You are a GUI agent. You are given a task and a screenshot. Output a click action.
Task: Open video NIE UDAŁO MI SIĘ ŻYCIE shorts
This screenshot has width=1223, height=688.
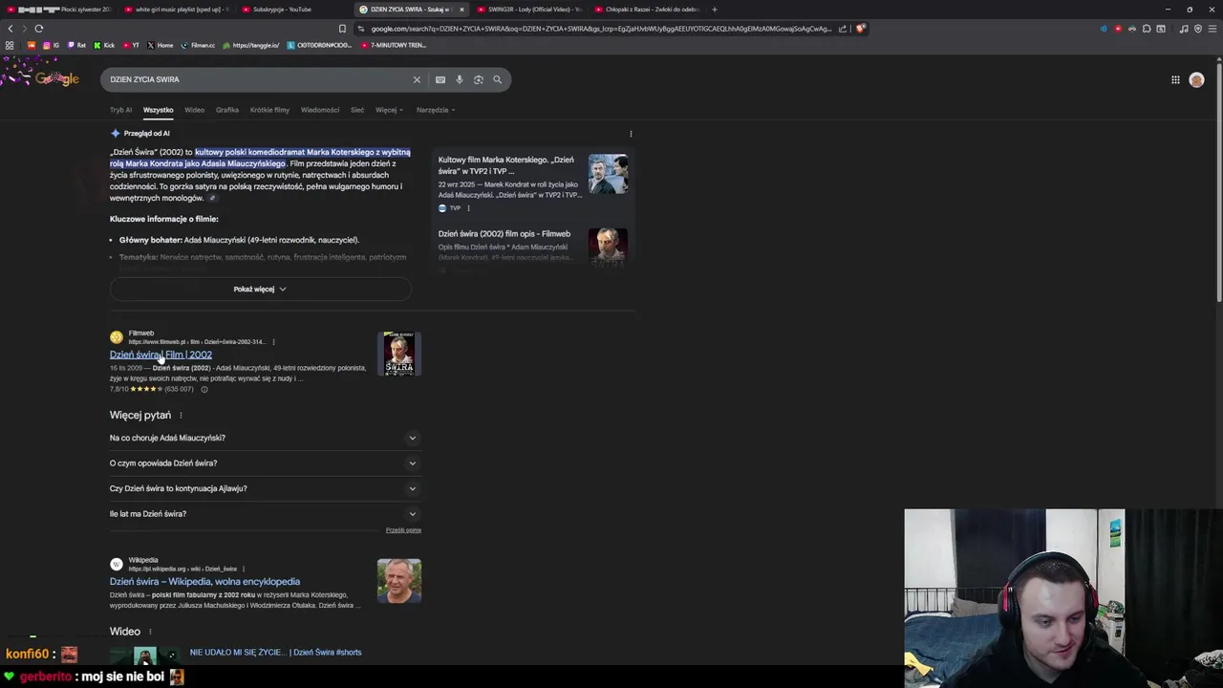click(275, 653)
